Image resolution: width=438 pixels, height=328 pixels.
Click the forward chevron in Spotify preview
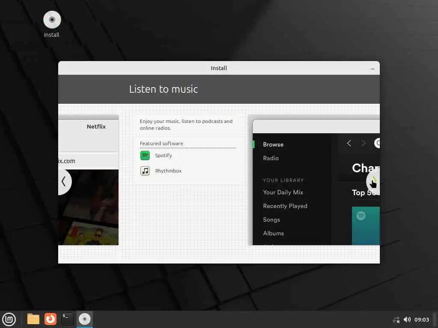tap(364, 143)
